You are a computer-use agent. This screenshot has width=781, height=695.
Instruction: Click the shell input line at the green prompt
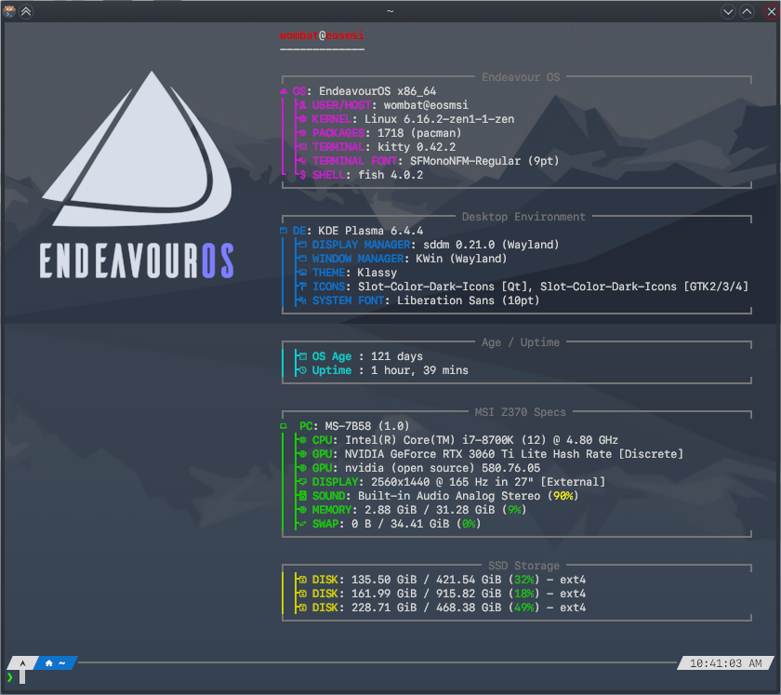[x=389, y=677]
